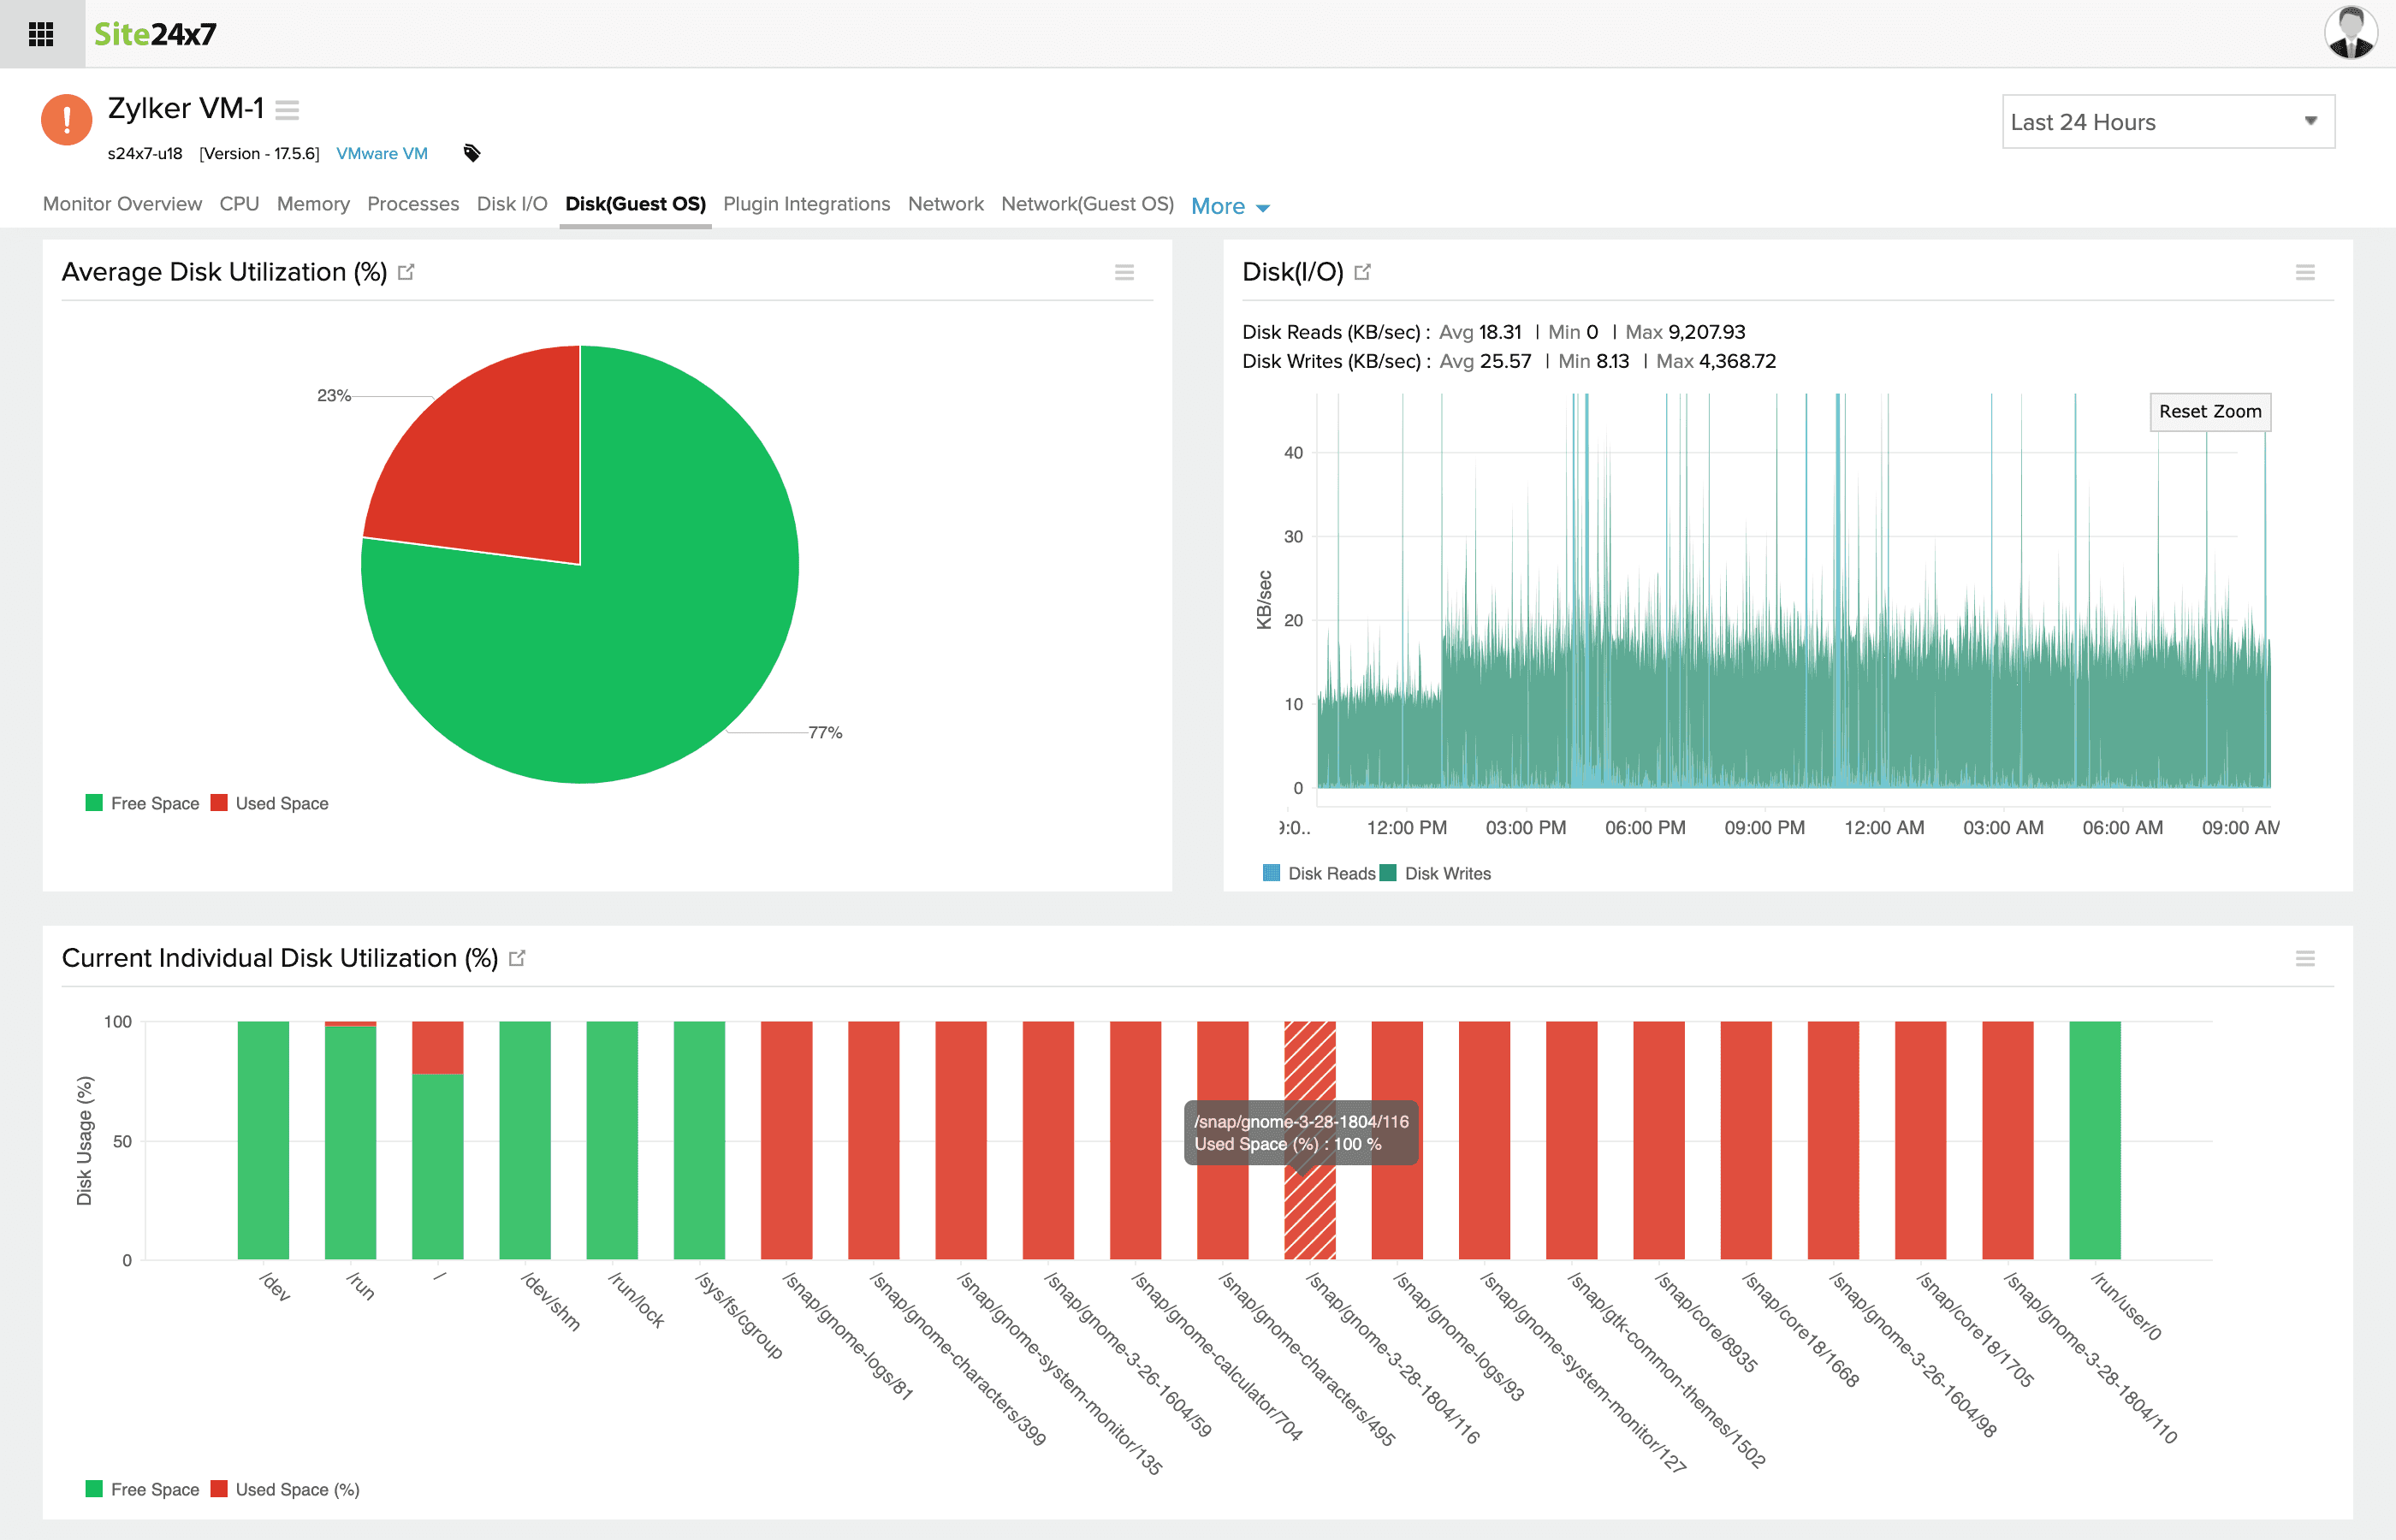Open the hamburger menu next to Zylker VM-1
Screen dimensions: 2396x1540
coord(287,110)
